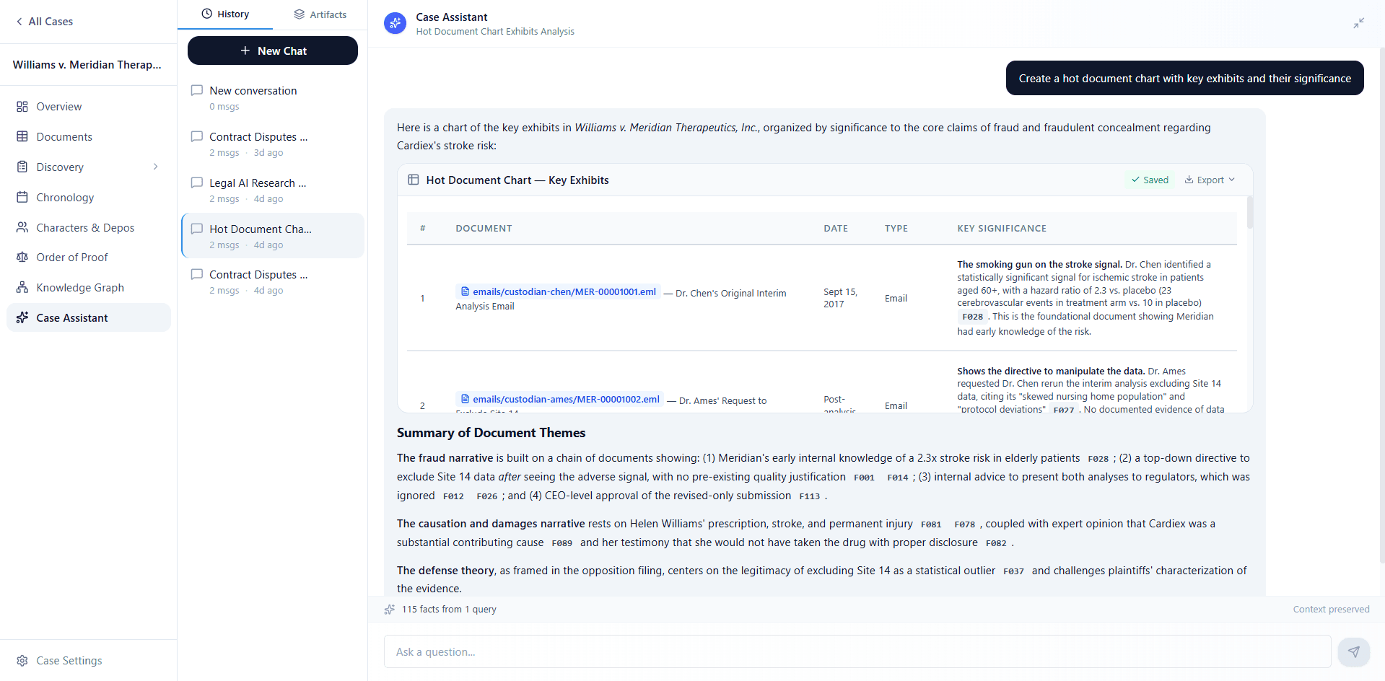Click the Overview dashboard icon
This screenshot has width=1385, height=681.
coord(22,106)
